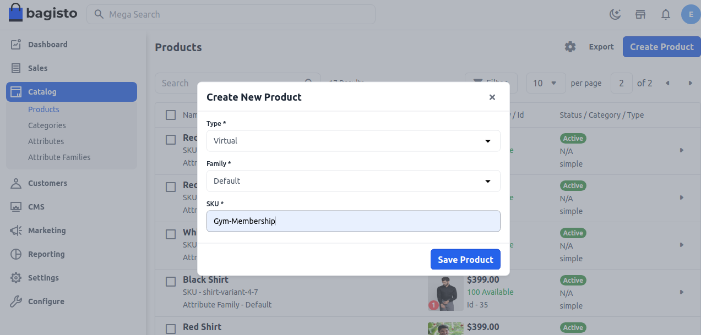Open the Reporting sidebar icon

15,254
